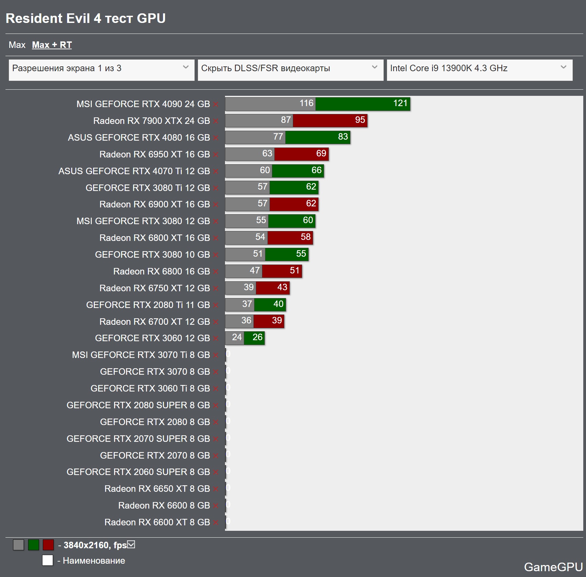The image size is (586, 577).
Task: Click the GameGPU logo link
Action: pyautogui.click(x=553, y=567)
